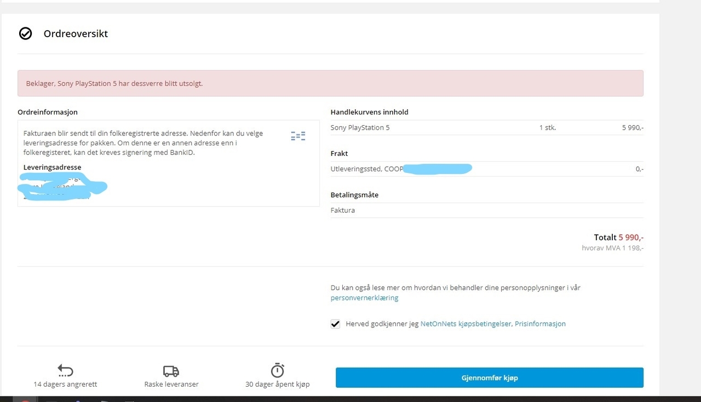
Task: Open the personvernerklæring link
Action: coord(364,298)
